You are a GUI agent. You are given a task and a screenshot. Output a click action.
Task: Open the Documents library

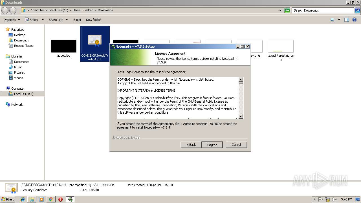[21, 62]
